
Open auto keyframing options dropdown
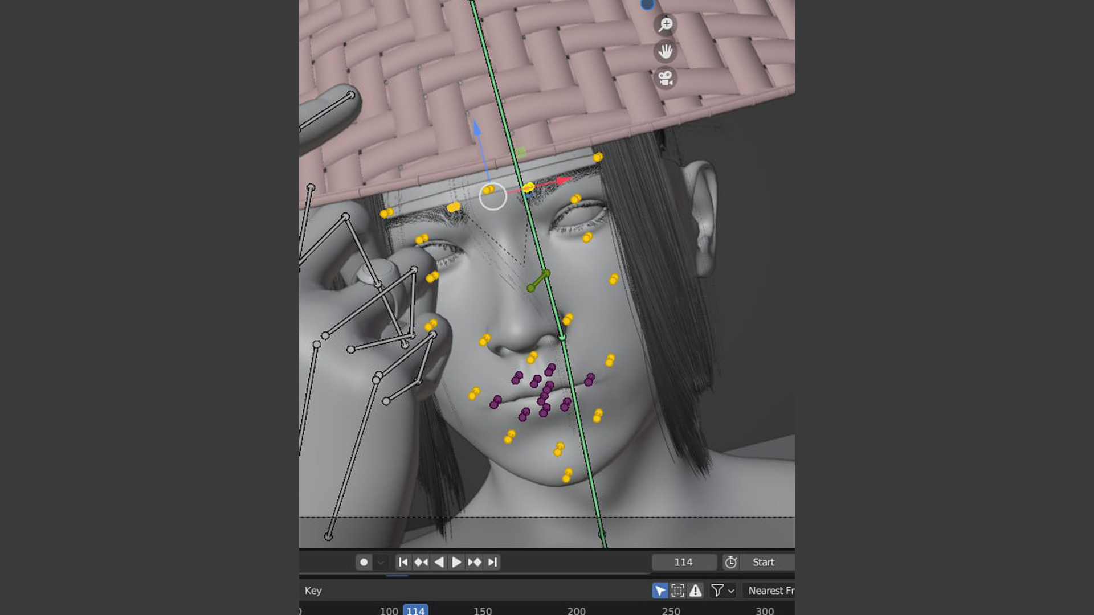(x=381, y=562)
